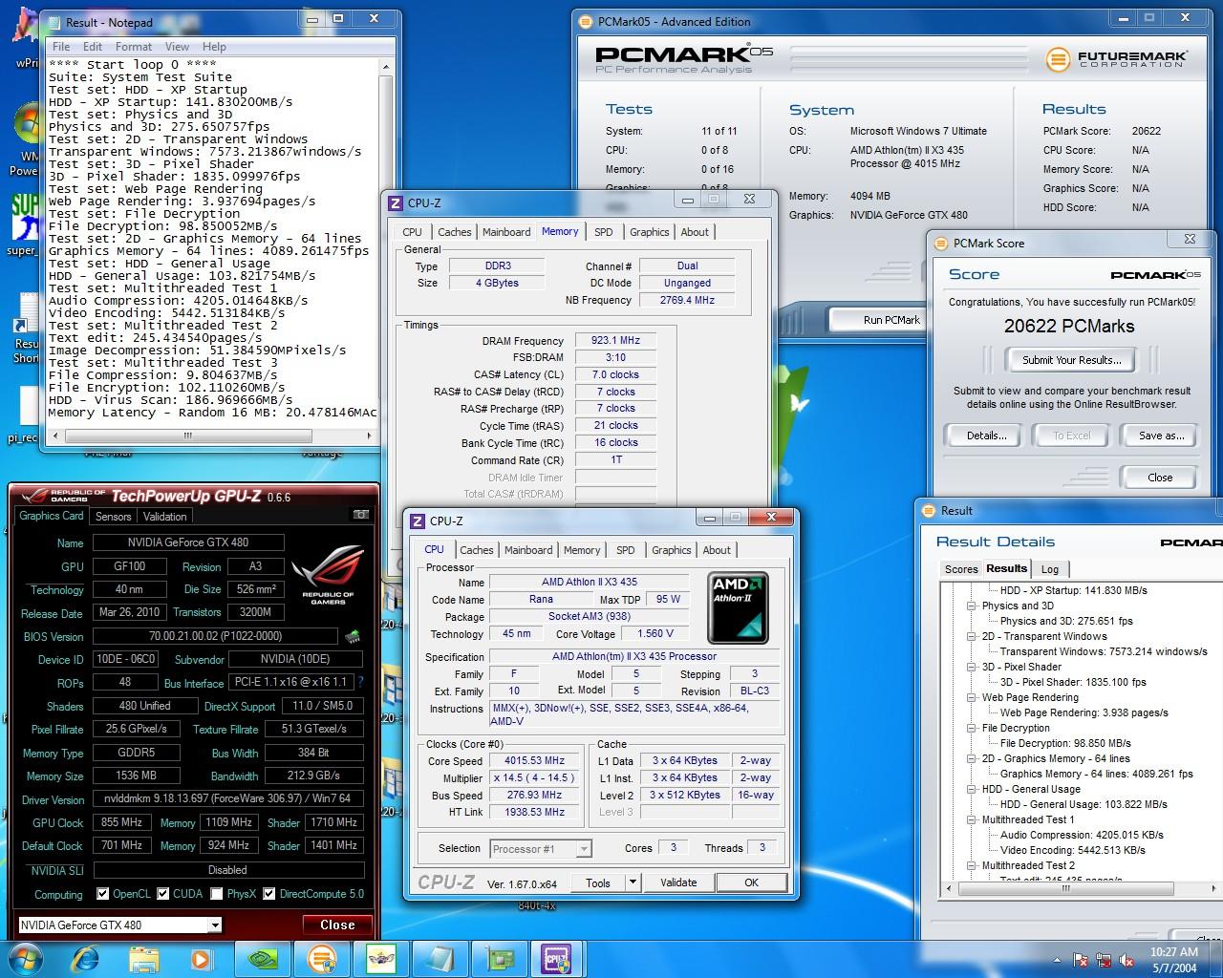Viewport: 1223px width, 978px height.
Task: Click the Save as button in PCMark Score
Action: [1161, 436]
